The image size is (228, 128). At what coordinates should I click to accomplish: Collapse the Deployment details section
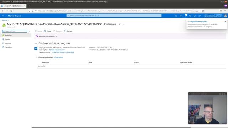pos(36,57)
